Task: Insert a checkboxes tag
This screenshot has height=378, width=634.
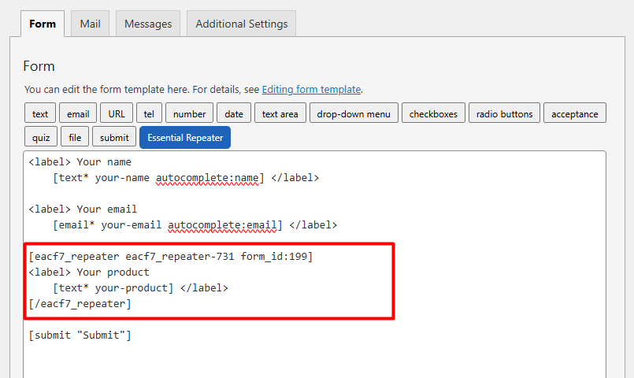Action: [x=433, y=114]
